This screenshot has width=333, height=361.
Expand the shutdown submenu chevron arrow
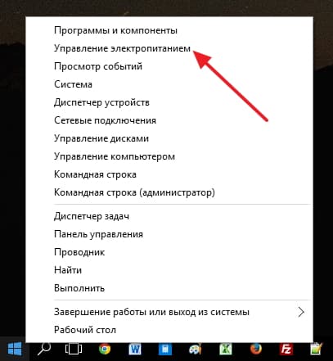301,312
